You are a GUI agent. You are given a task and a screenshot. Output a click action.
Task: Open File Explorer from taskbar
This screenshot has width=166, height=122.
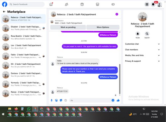[10, 109]
